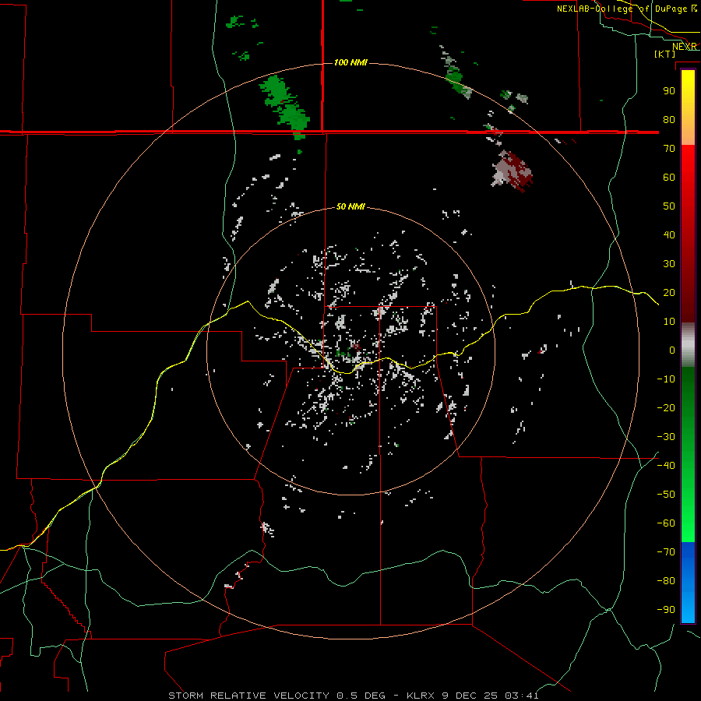Click the 70 label on the velocity scale
701x701 pixels.
pyautogui.click(x=669, y=149)
